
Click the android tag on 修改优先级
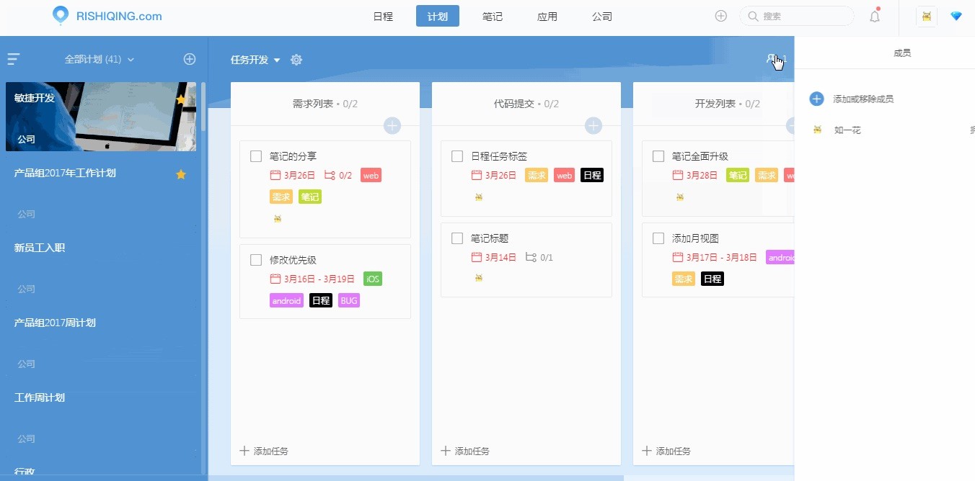point(287,300)
